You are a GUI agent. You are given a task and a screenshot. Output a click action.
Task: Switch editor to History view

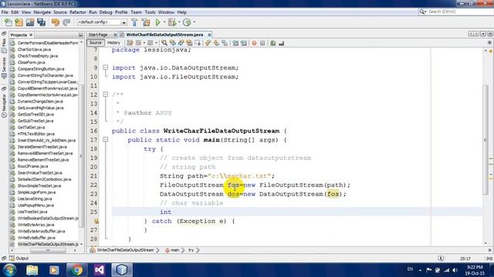point(113,43)
